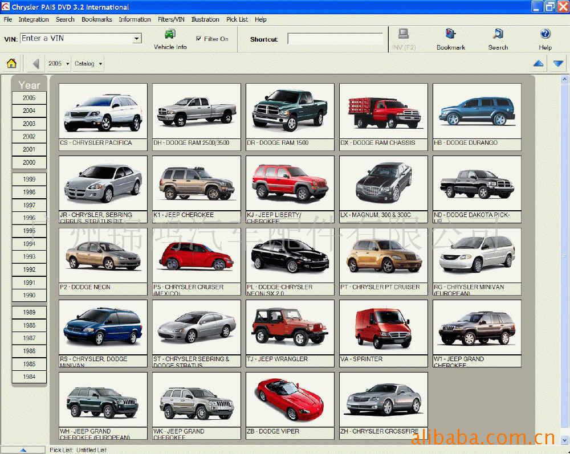Image resolution: width=570 pixels, height=454 pixels.
Task: Open VA Sprinter van thumbnail
Action: tap(383, 327)
